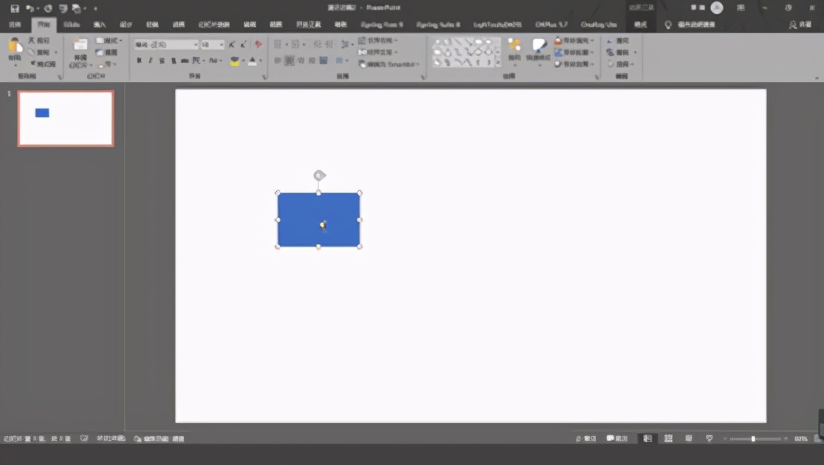Image resolution: width=824 pixels, height=465 pixels.
Task: Open the font name combo box
Action: [x=166, y=45]
